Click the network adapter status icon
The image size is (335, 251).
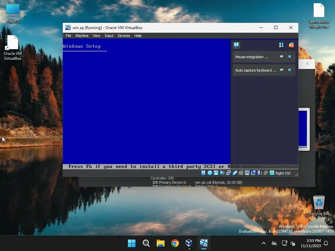click(x=228, y=173)
